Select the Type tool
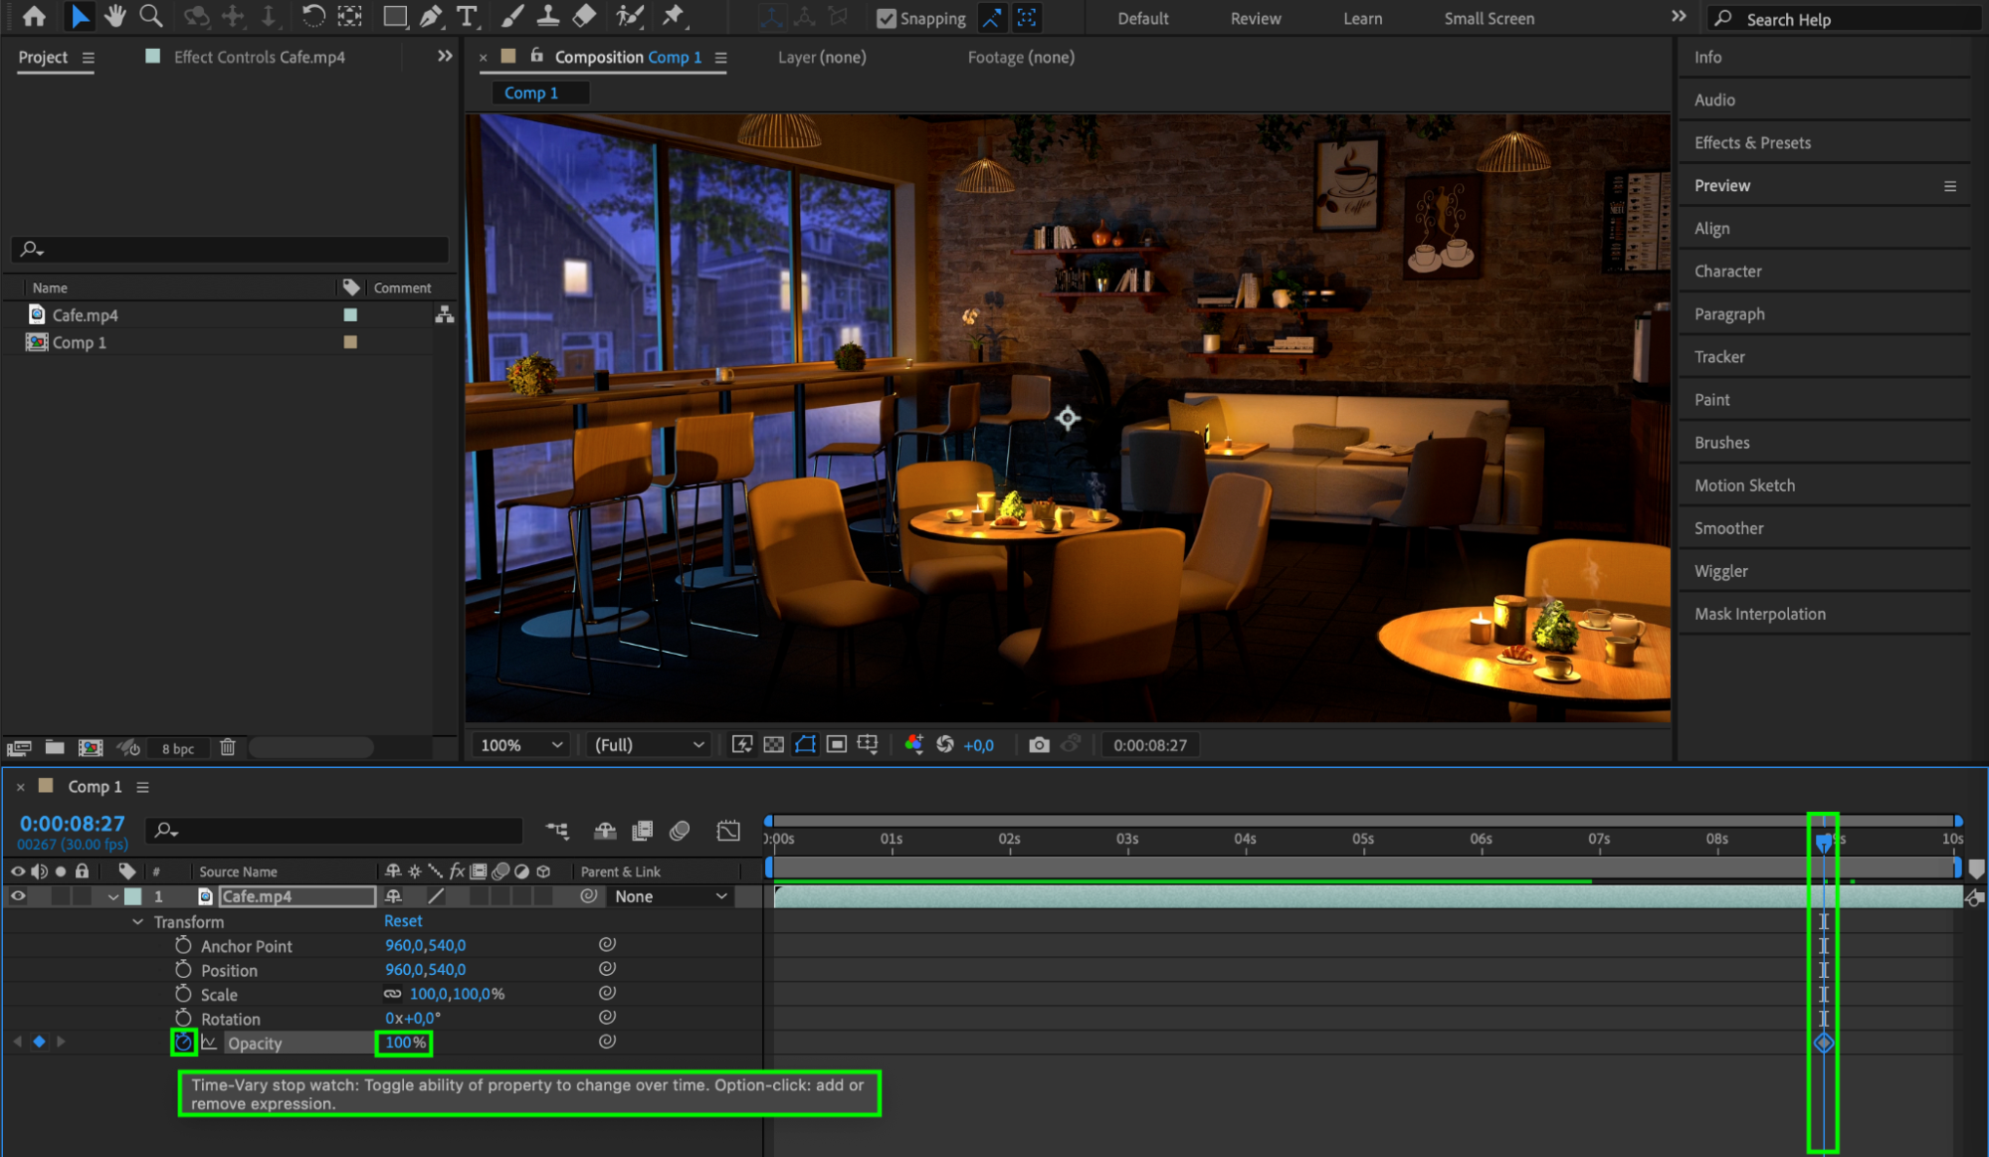The width and height of the screenshot is (1989, 1157). (466, 16)
